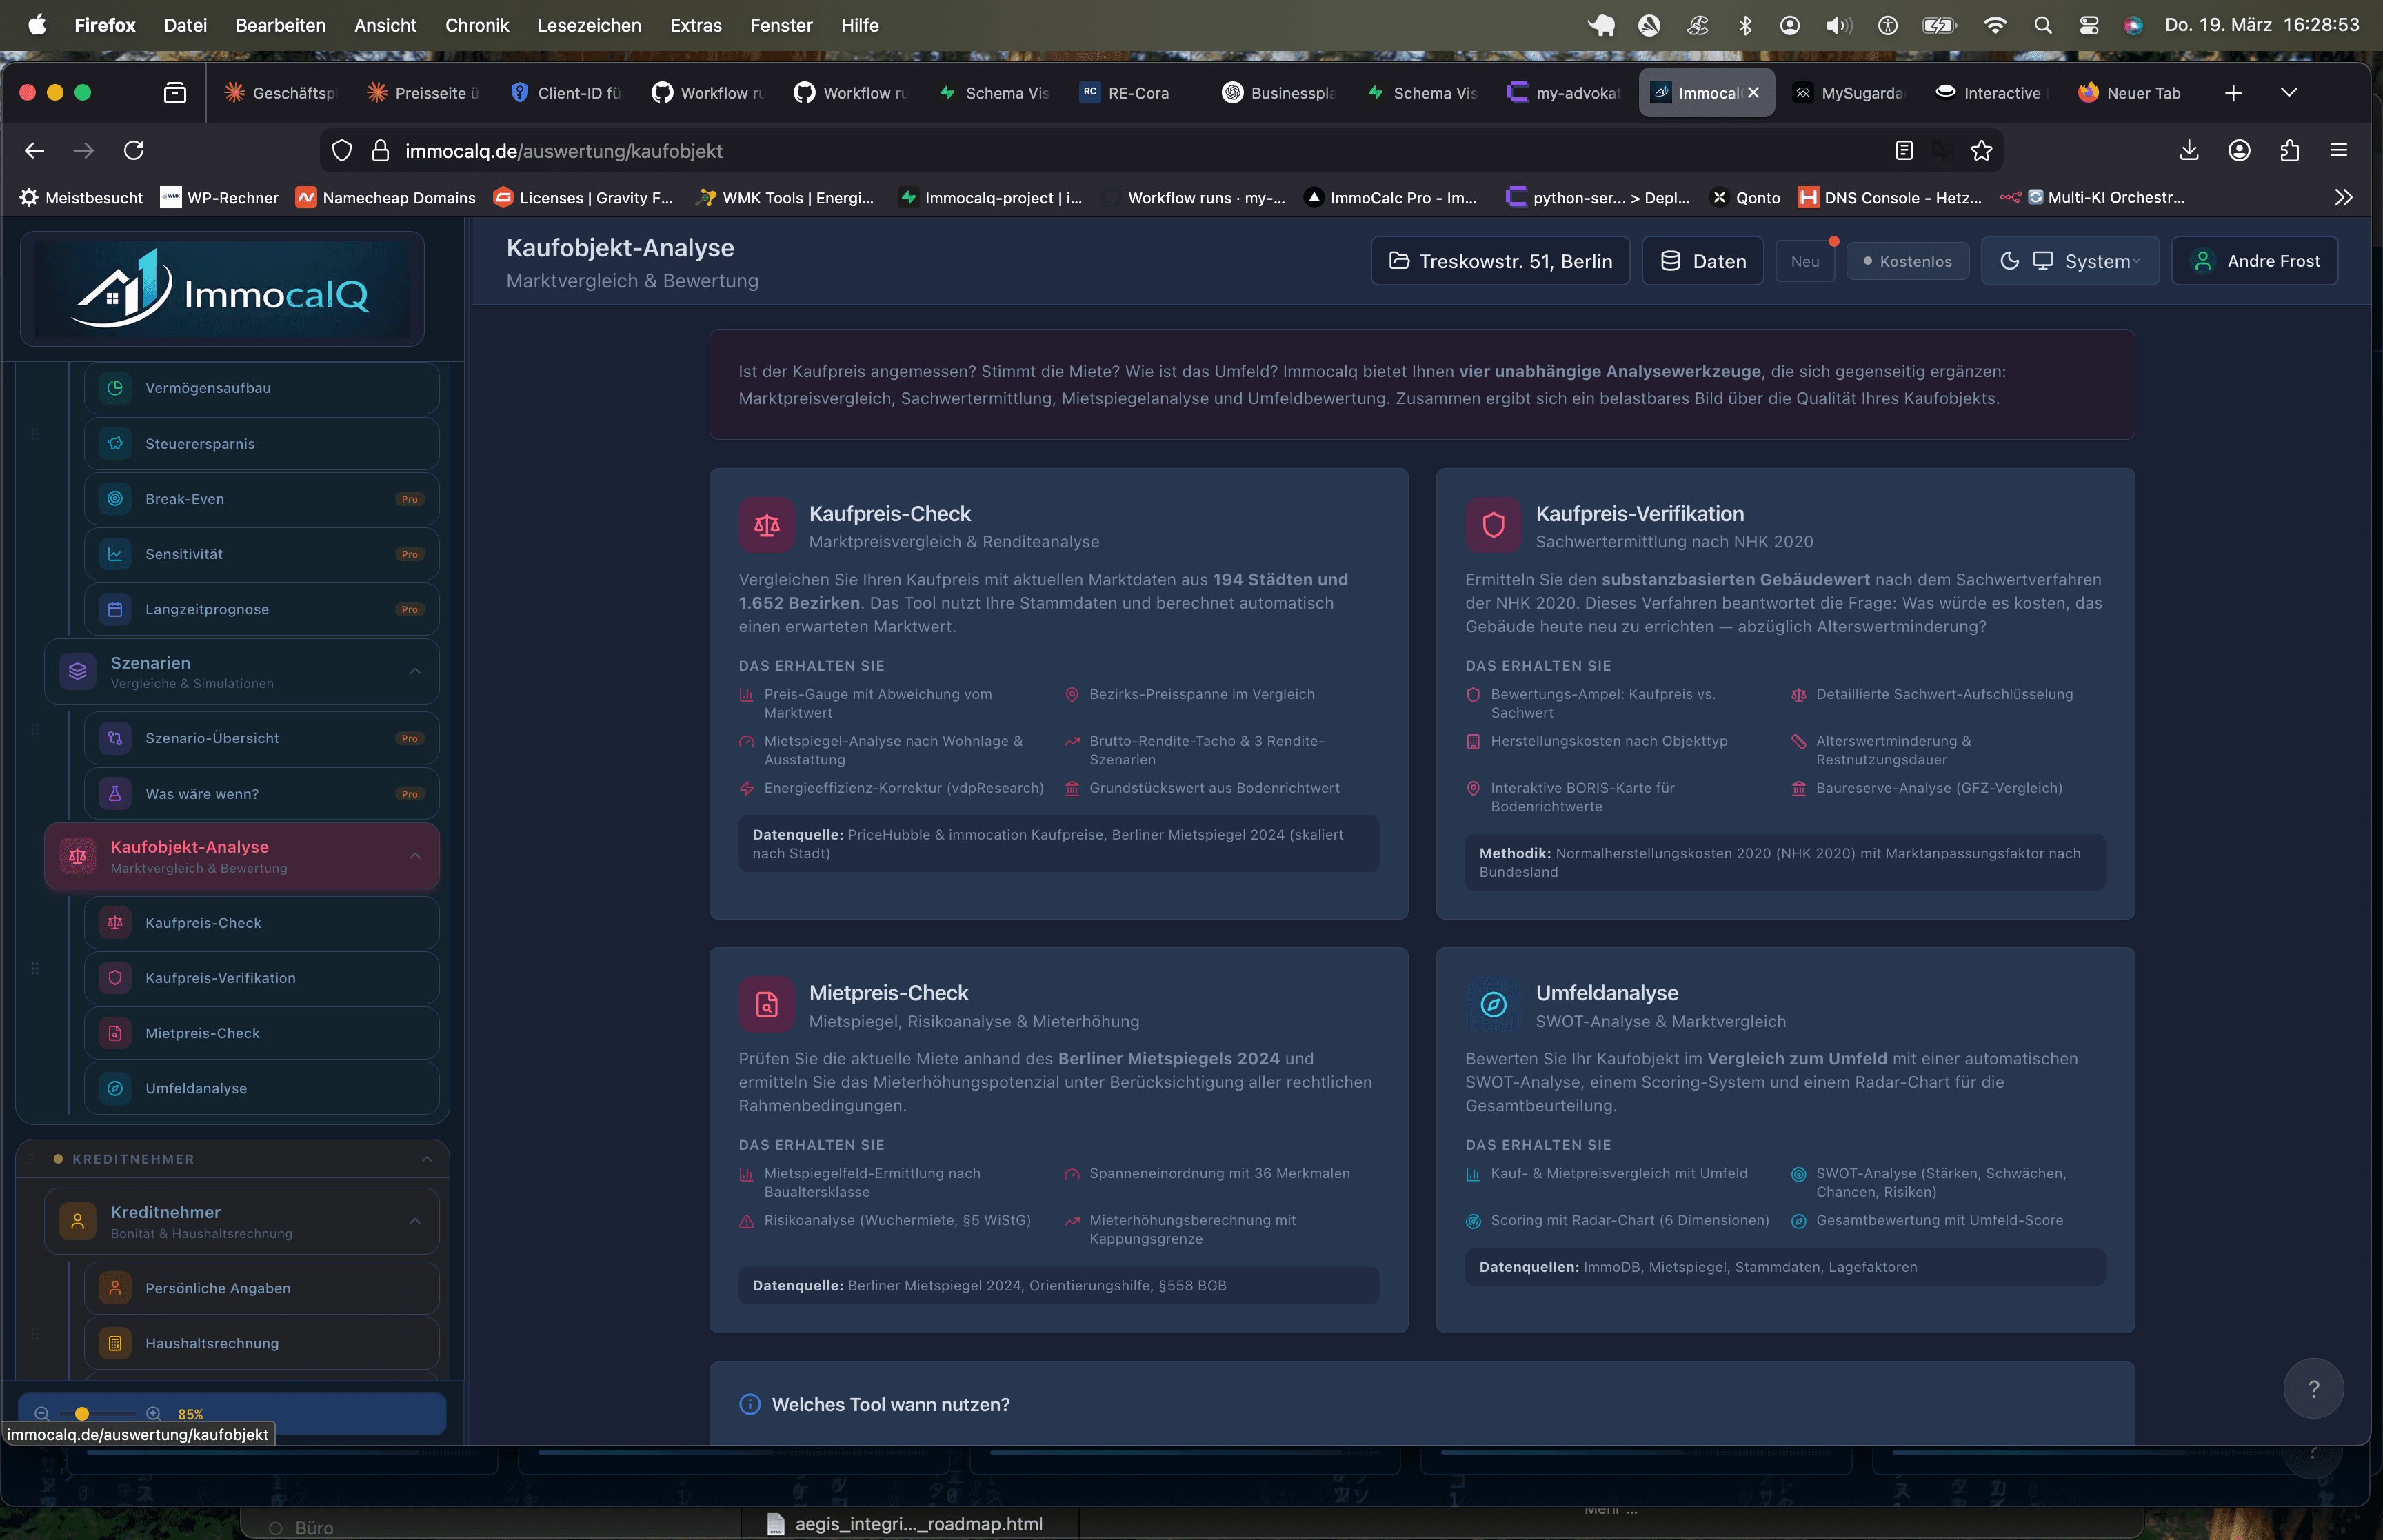Screen dimensions: 2383x1540
Task: Open the Mietpreis-Check card heading
Action: [889, 993]
